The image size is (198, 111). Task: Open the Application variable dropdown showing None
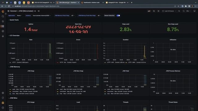[x=19, y=15]
